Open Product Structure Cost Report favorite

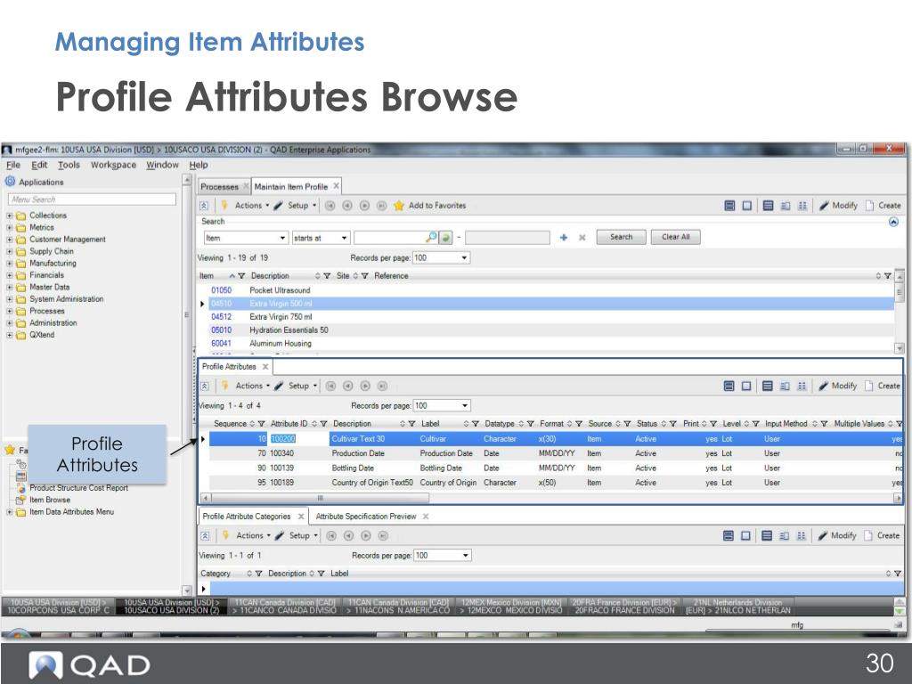pyautogui.click(x=78, y=488)
